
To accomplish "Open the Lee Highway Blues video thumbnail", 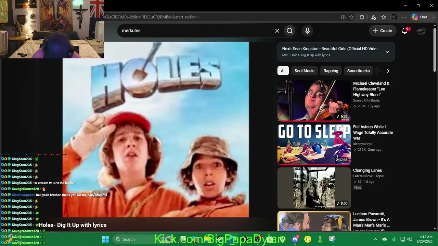I will (314, 101).
